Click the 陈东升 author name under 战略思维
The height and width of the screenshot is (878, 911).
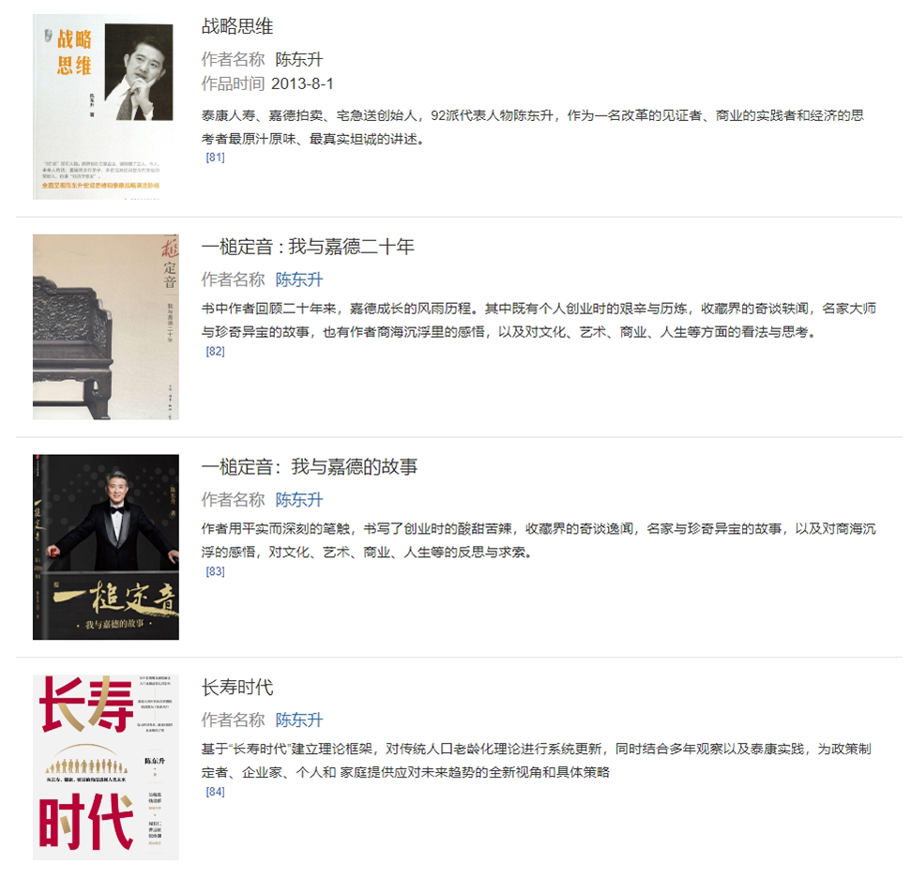[x=298, y=59]
